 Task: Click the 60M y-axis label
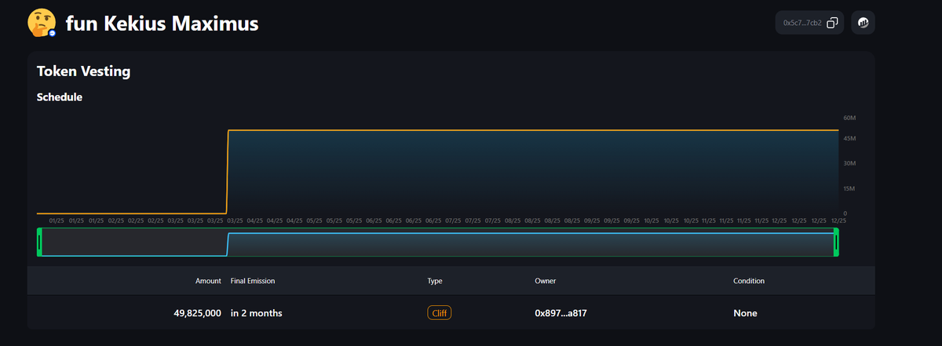(849, 118)
